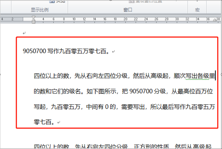Click the 宏 ribbon group label

[x=197, y=10]
